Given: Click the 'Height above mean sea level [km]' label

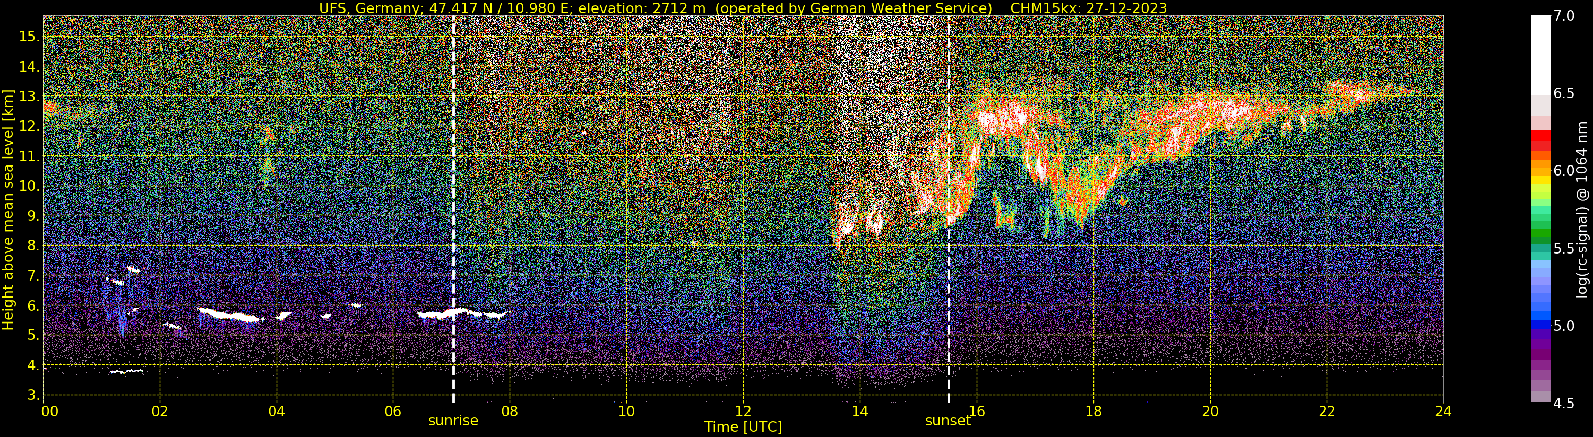Looking at the screenshot, I should pos(8,209).
